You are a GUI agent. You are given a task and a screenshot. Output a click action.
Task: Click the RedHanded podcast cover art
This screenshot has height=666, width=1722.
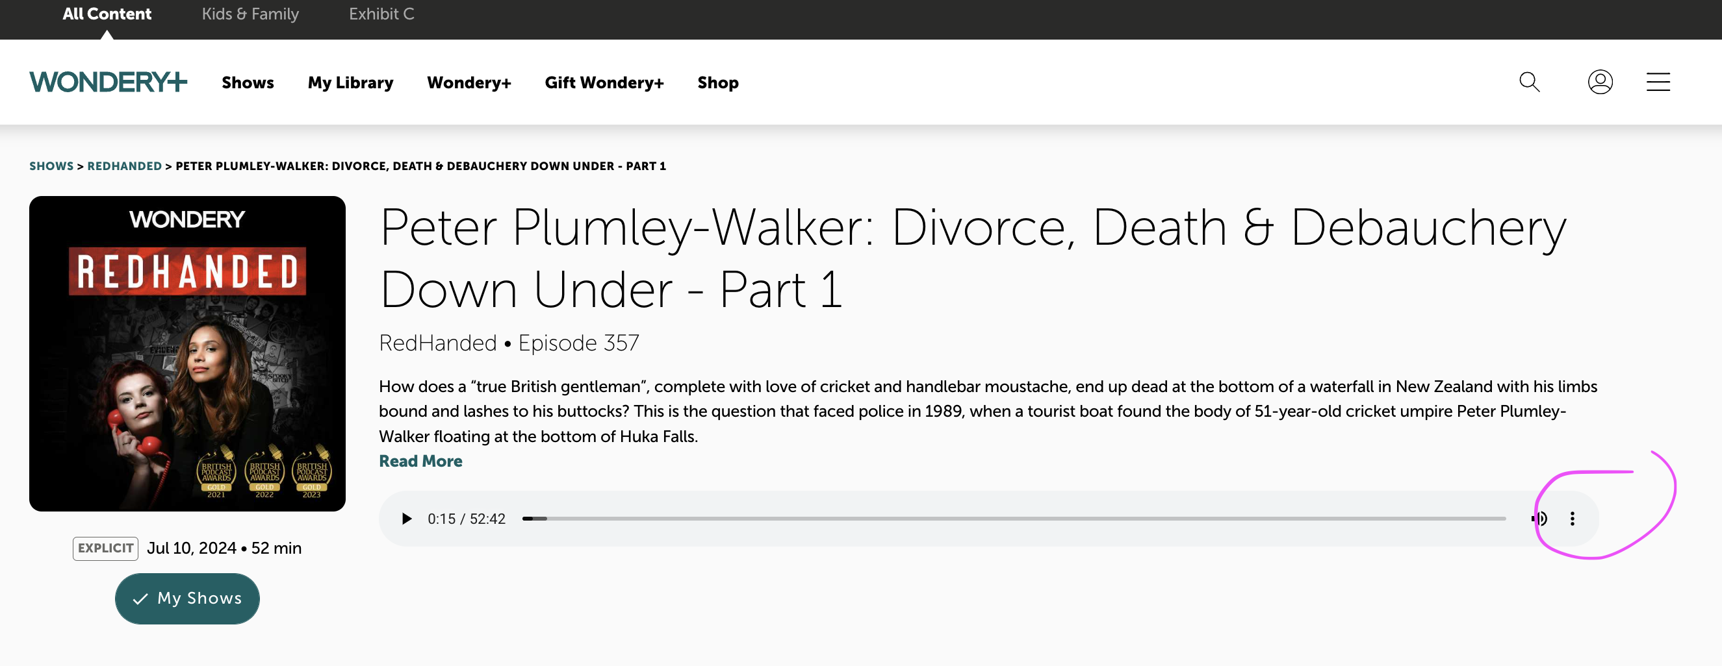tap(187, 354)
